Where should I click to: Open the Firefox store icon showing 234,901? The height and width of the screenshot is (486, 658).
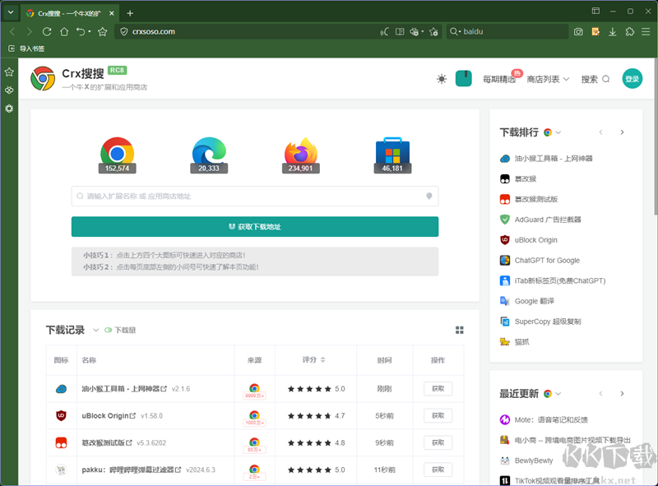coord(300,155)
